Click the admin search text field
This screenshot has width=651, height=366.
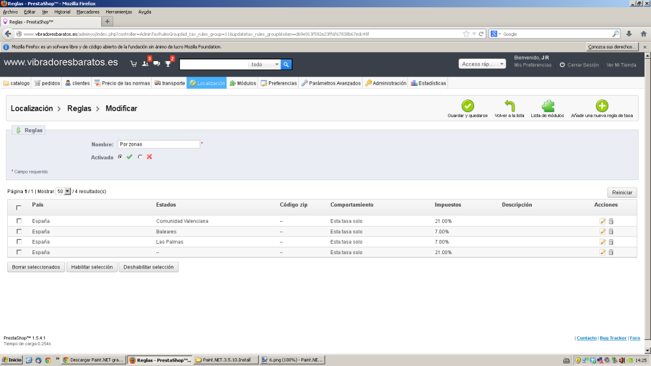pyautogui.click(x=214, y=64)
